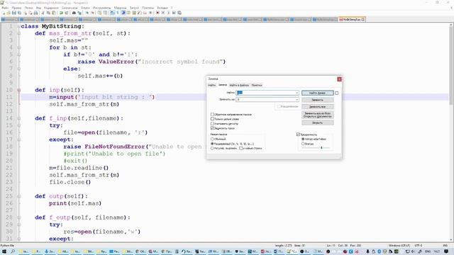Click the Open file toolbar icon
Screen dimensions: 454x255
point(9,13)
